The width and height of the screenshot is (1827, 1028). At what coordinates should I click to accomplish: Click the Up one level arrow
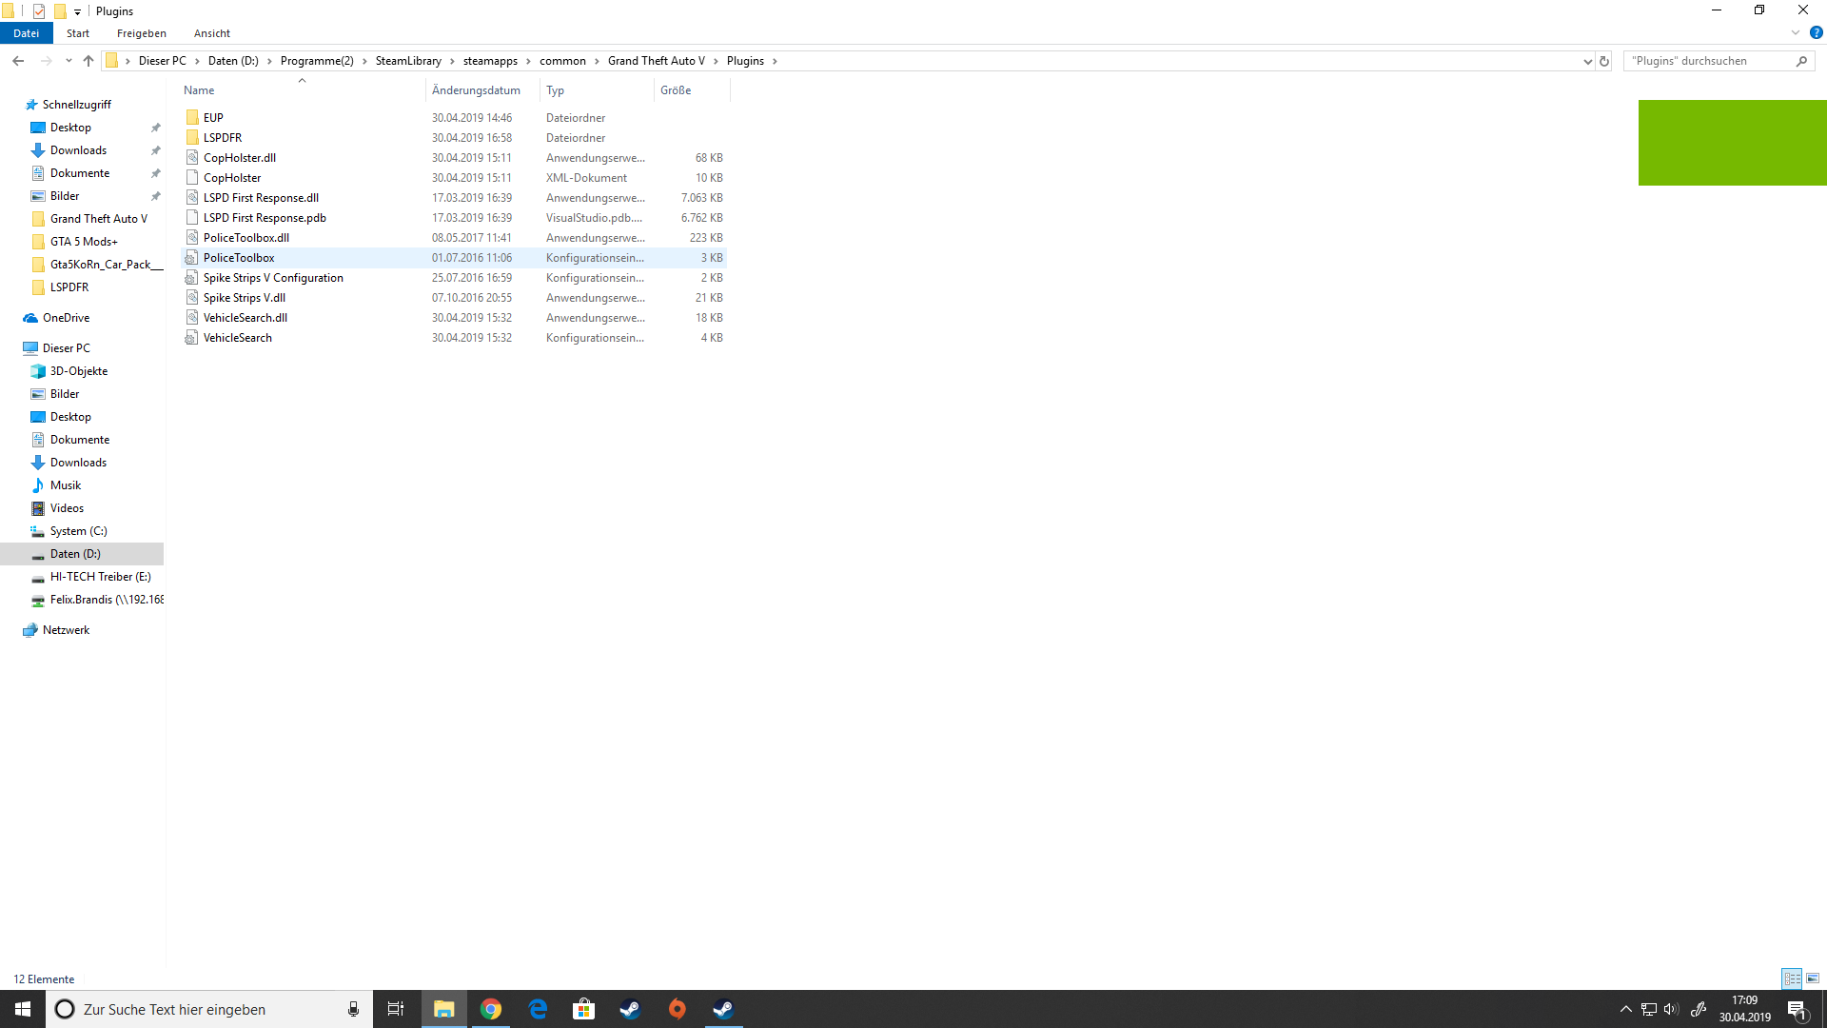pos(88,61)
